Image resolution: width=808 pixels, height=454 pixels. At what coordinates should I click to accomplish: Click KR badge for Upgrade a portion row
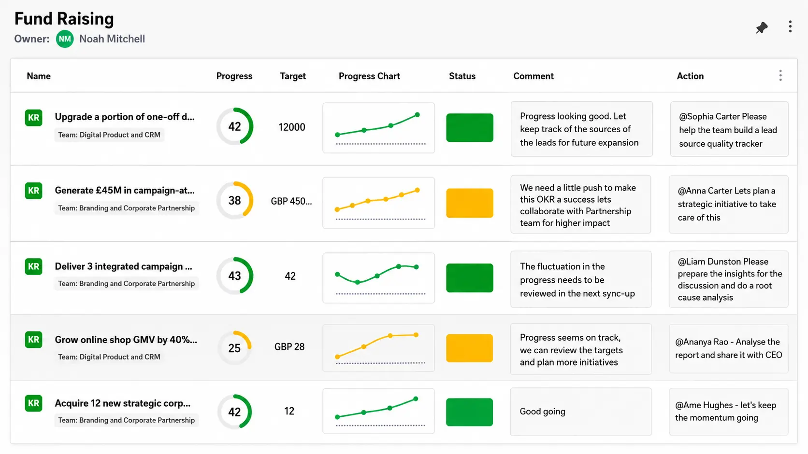click(33, 118)
